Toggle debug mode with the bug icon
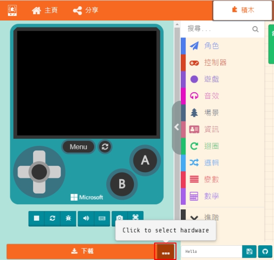 pos(68,218)
